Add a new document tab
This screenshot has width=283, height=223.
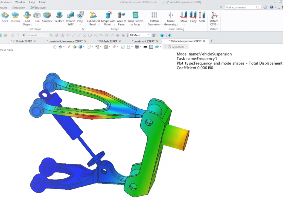tap(211, 41)
